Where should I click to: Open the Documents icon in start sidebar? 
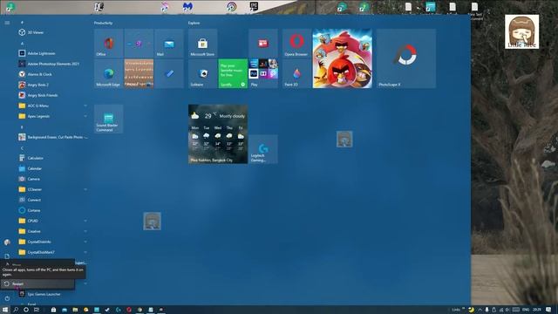click(x=7, y=256)
